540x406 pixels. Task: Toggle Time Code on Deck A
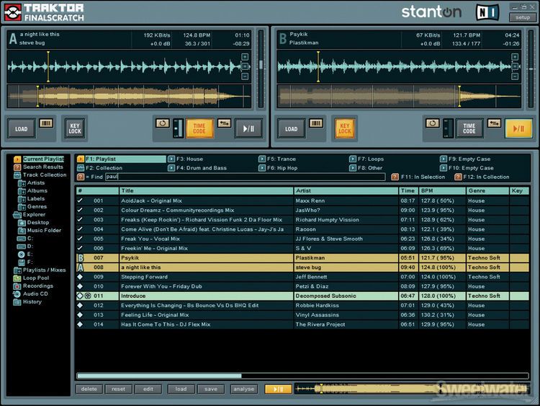[199, 128]
